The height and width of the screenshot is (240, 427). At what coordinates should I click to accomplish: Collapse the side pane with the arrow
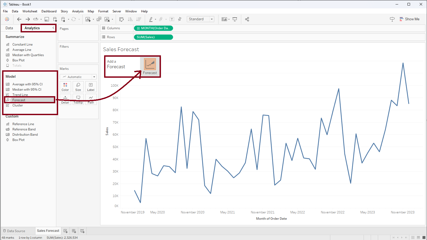click(53, 28)
